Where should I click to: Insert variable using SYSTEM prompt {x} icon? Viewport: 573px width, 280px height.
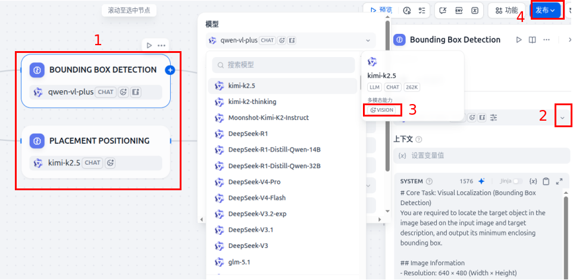(533, 181)
